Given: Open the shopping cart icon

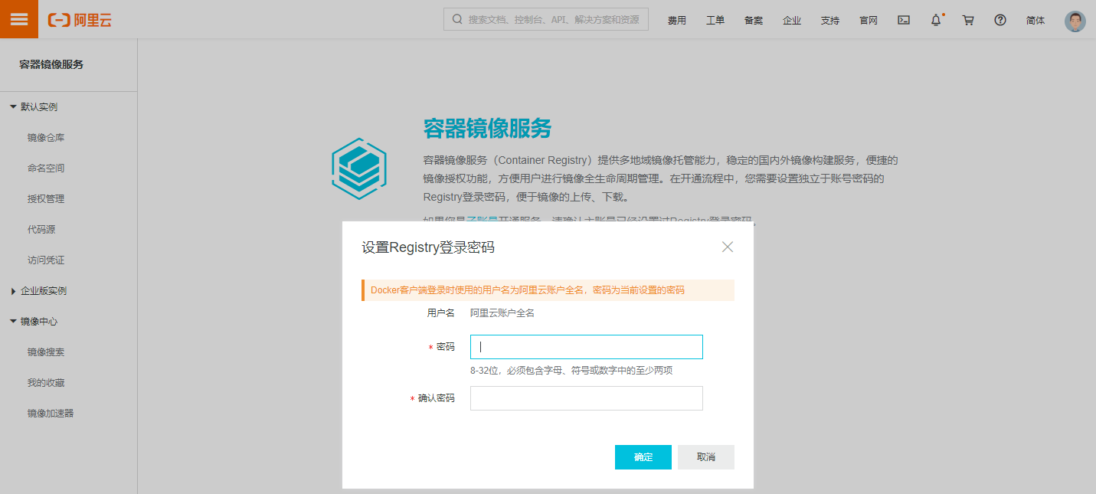Looking at the screenshot, I should point(968,21).
